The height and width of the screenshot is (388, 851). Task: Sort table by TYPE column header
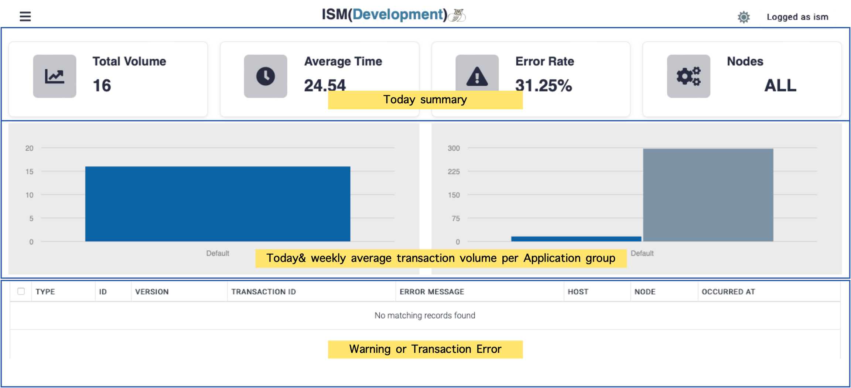click(45, 292)
